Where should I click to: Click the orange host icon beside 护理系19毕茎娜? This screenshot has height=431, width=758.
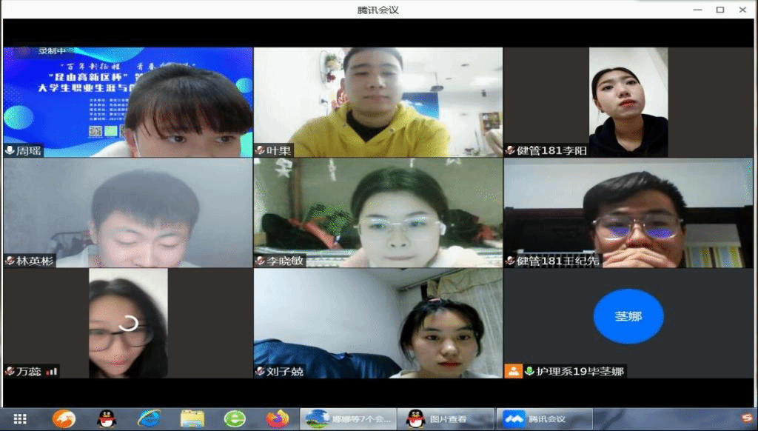513,371
